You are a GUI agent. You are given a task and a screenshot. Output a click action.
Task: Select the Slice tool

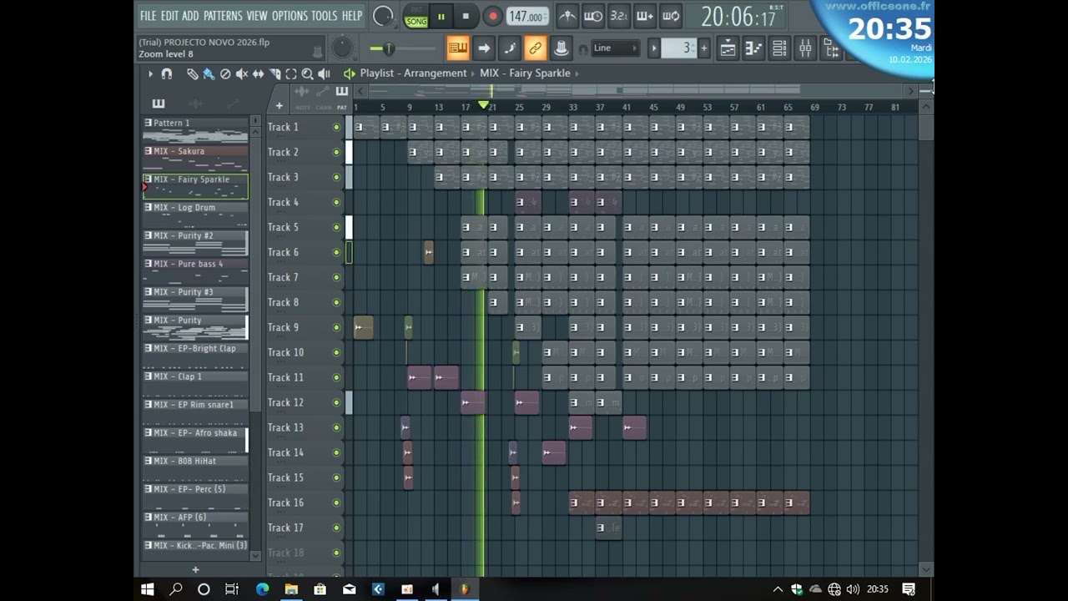tap(275, 74)
